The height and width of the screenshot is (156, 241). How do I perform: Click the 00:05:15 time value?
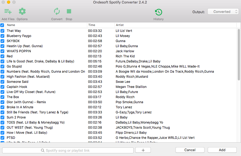click(x=95, y=61)
